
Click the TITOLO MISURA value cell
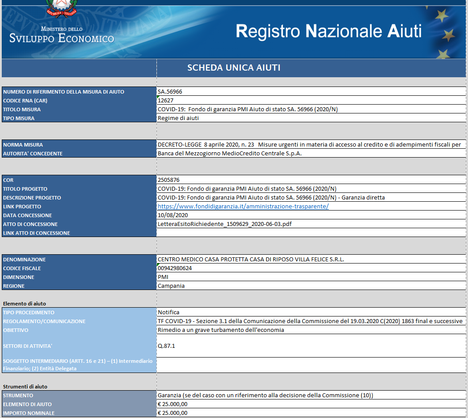pyautogui.click(x=311, y=109)
